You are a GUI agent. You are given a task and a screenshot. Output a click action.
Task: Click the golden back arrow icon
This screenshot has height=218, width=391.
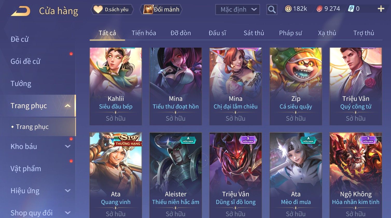tap(21, 11)
